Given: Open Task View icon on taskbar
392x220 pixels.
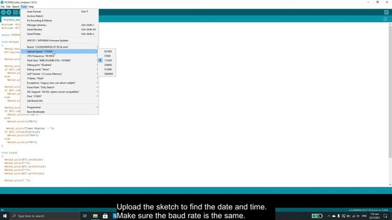Looking at the screenshot, I should coord(85,216).
